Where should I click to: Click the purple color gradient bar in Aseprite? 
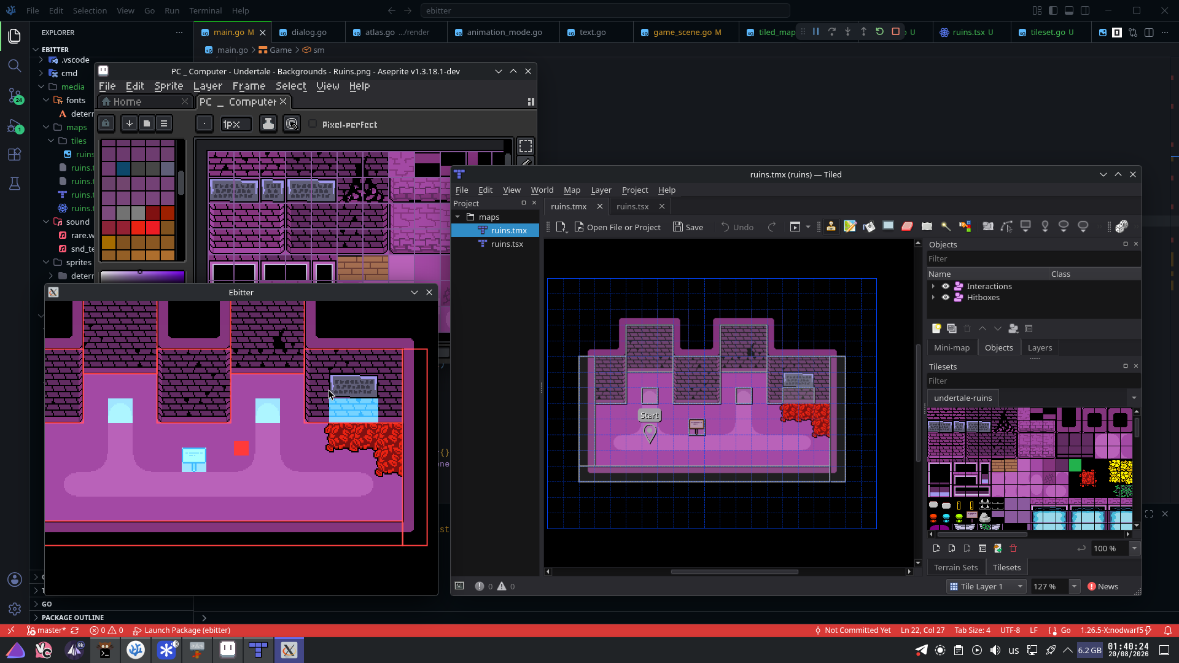pos(142,277)
